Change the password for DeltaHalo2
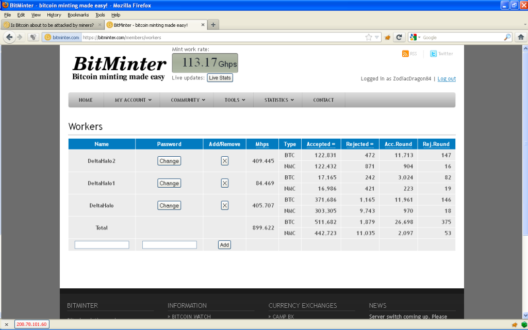The width and height of the screenshot is (528, 330). pos(169,161)
